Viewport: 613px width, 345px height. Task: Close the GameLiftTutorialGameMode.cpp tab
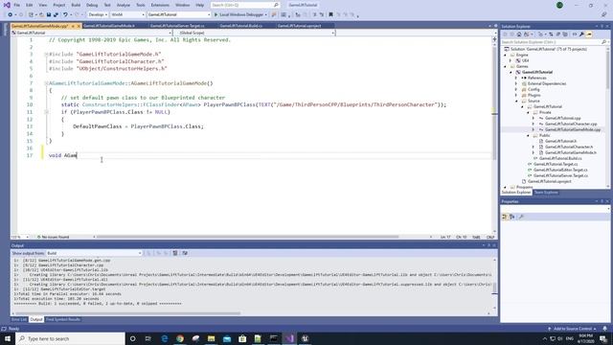[79, 26]
